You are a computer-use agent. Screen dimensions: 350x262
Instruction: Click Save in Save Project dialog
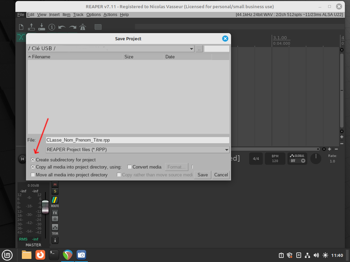(x=203, y=175)
